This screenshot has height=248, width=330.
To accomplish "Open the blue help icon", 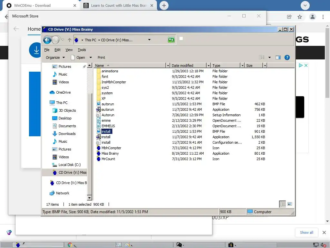I will 287,57.
